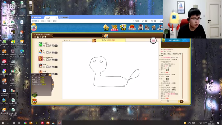Open the new tab next to active tab
The image size is (222, 125).
pyautogui.click(x=64, y=18)
